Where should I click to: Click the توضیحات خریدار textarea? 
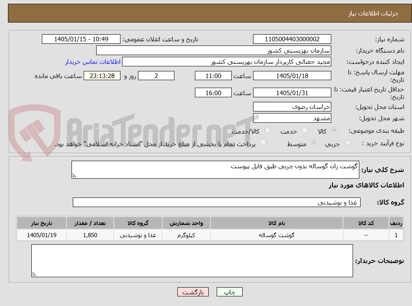(x=192, y=260)
